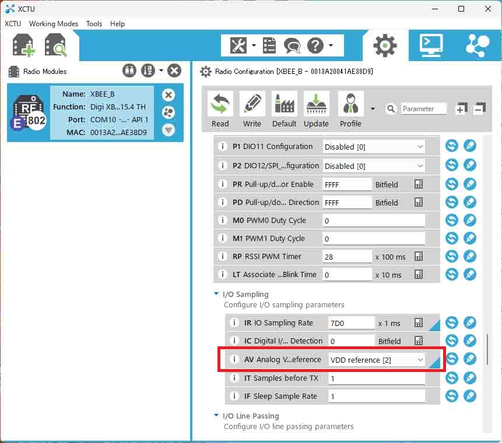This screenshot has width=502, height=443.
Task: Click the Help question mark icon
Action: point(315,45)
